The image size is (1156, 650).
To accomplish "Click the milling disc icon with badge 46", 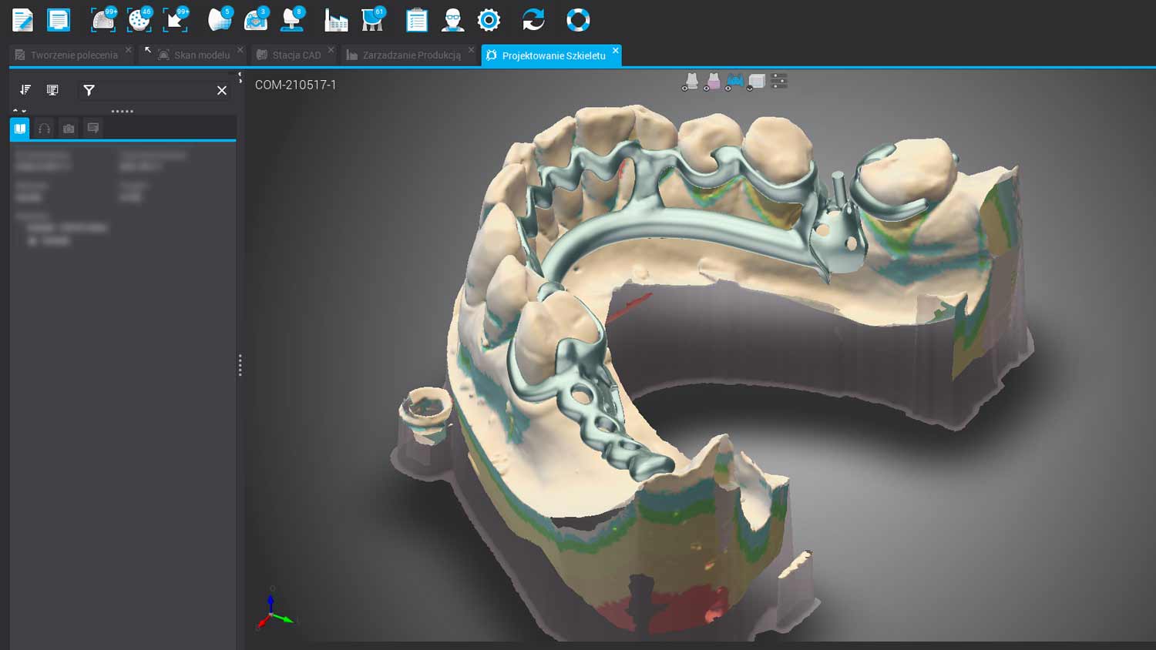I will 139,20.
